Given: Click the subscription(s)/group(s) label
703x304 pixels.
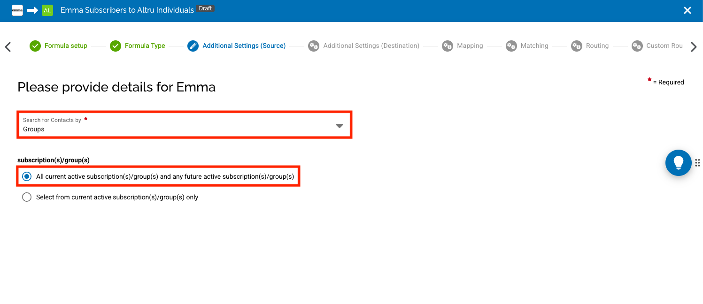Looking at the screenshot, I should (54, 160).
